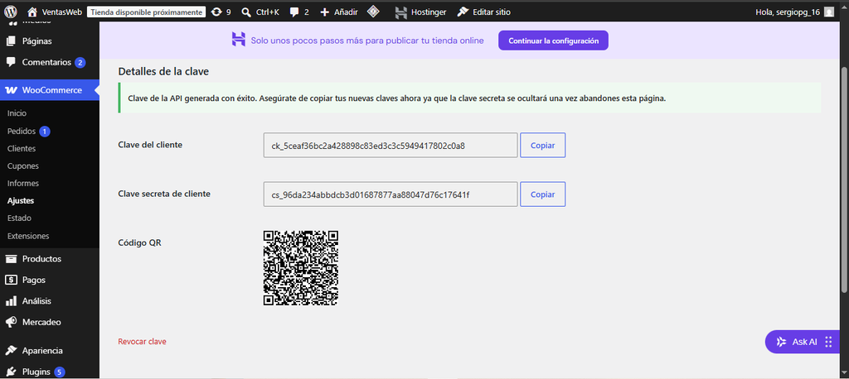Select Ajustes in WooCommerce submenu
The image size is (849, 379).
coord(21,200)
